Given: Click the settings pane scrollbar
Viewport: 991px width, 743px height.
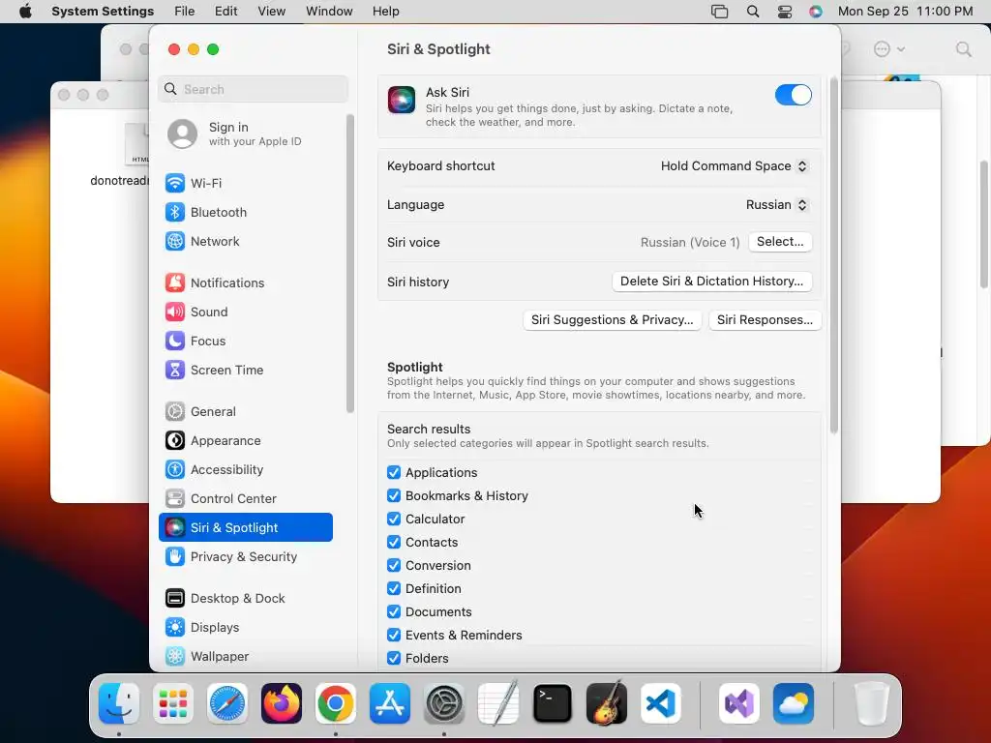Looking at the screenshot, I should pyautogui.click(x=833, y=255).
